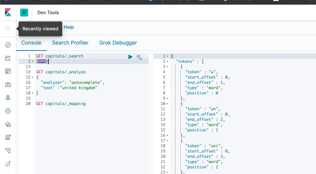Switch to the Console tab
The width and height of the screenshot is (316, 174).
click(31, 43)
